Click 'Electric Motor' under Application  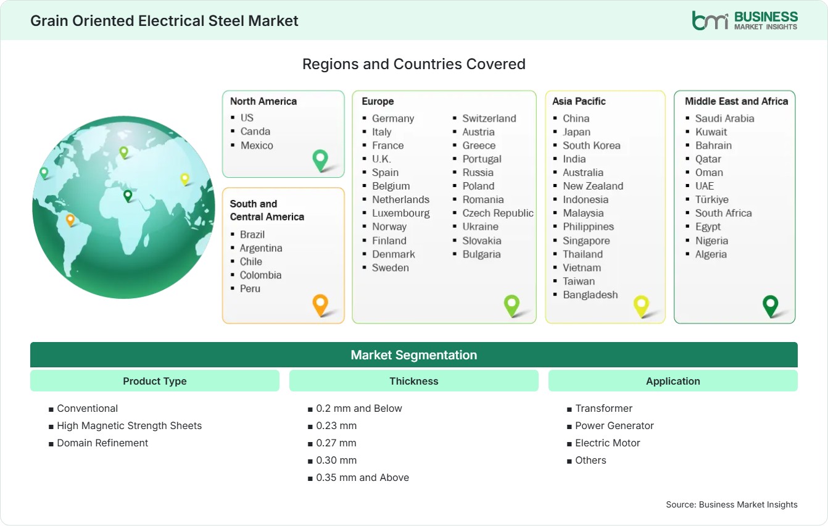click(608, 443)
